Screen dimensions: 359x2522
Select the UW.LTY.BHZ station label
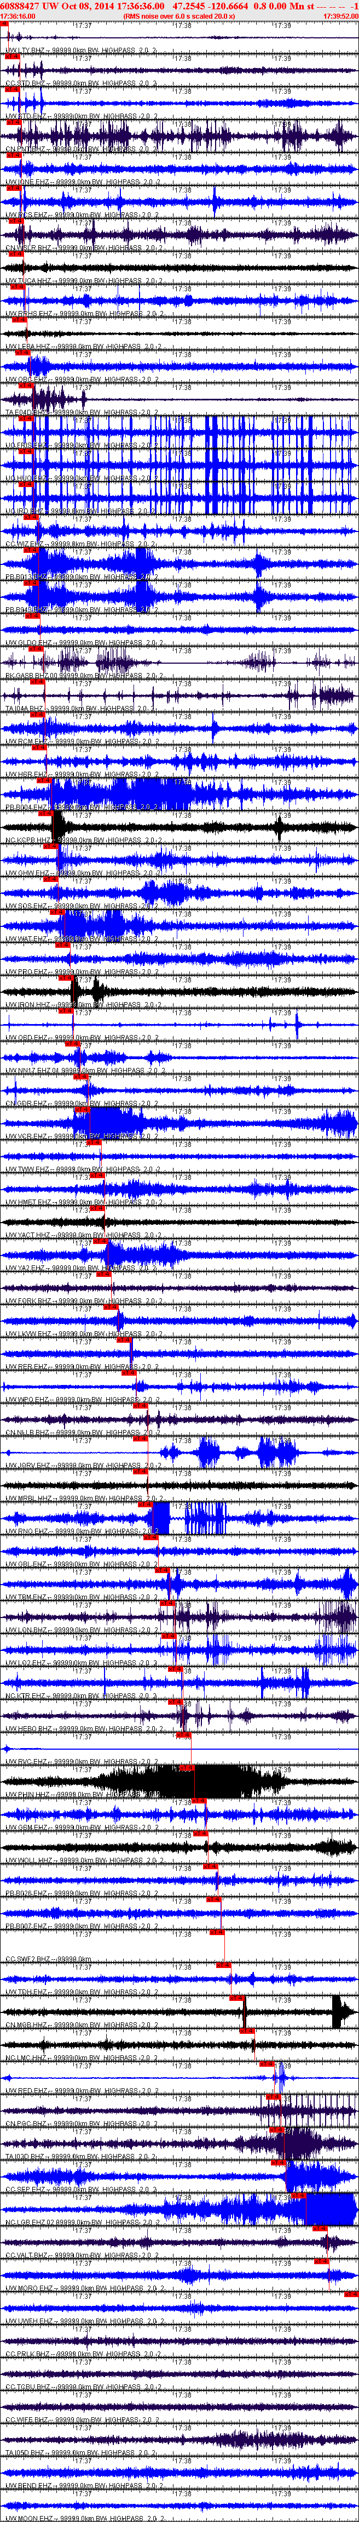[82, 50]
